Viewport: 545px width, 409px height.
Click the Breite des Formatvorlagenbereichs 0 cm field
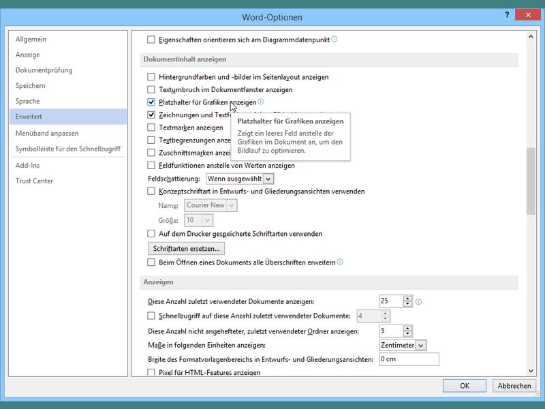pyautogui.click(x=409, y=359)
